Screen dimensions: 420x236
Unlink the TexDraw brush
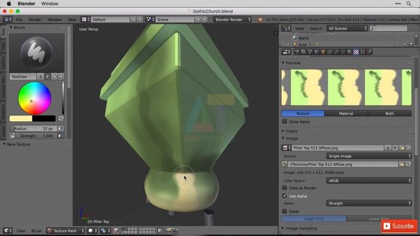pyautogui.click(x=61, y=77)
